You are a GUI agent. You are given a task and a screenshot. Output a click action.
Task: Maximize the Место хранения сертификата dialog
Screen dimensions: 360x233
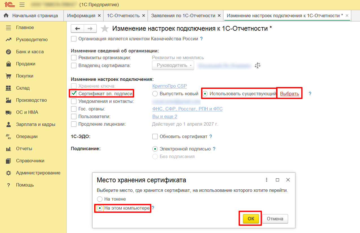(277, 180)
